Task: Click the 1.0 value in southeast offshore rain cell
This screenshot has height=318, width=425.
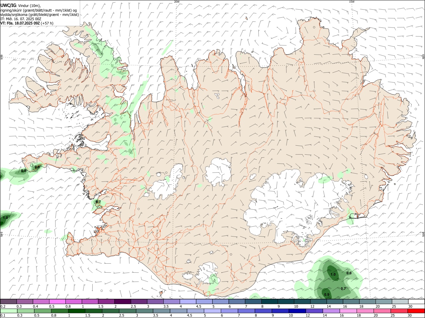Action: (333, 274)
